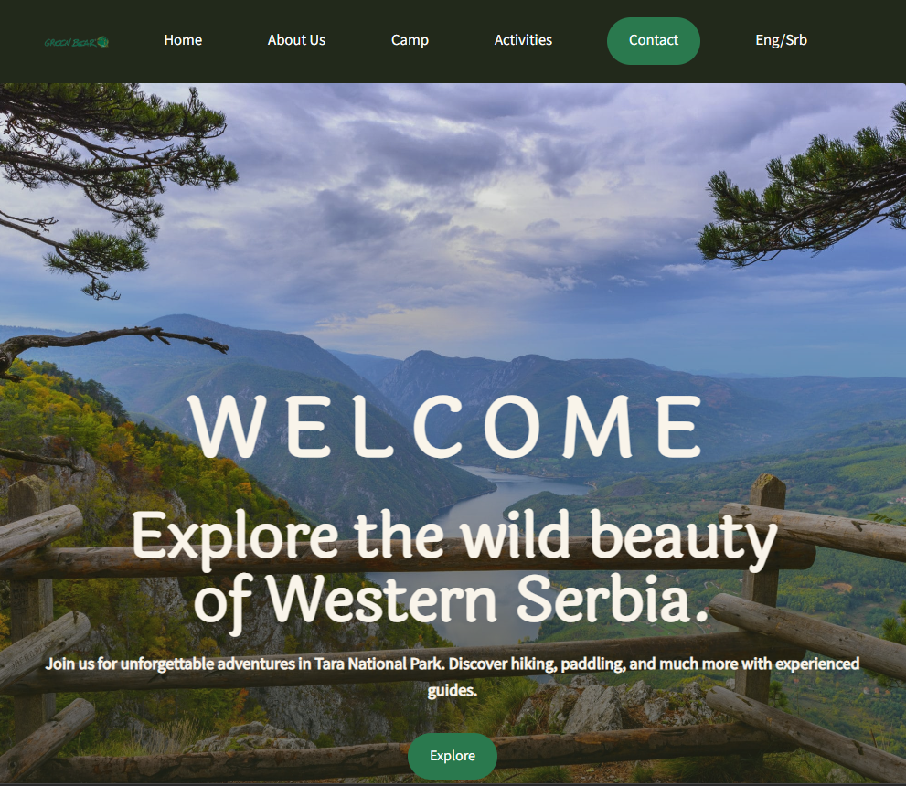906x786 pixels.
Task: Click the Green Bear logo text
Action: pyautogui.click(x=69, y=42)
